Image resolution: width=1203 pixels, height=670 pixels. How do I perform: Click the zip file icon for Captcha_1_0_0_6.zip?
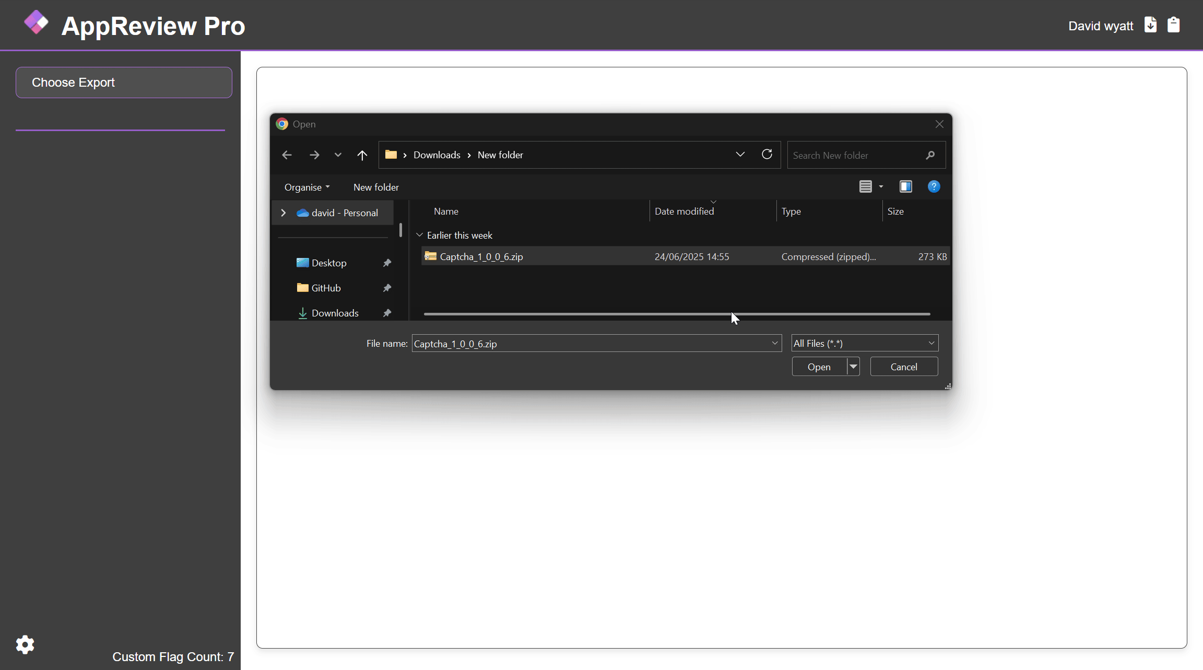tap(430, 256)
